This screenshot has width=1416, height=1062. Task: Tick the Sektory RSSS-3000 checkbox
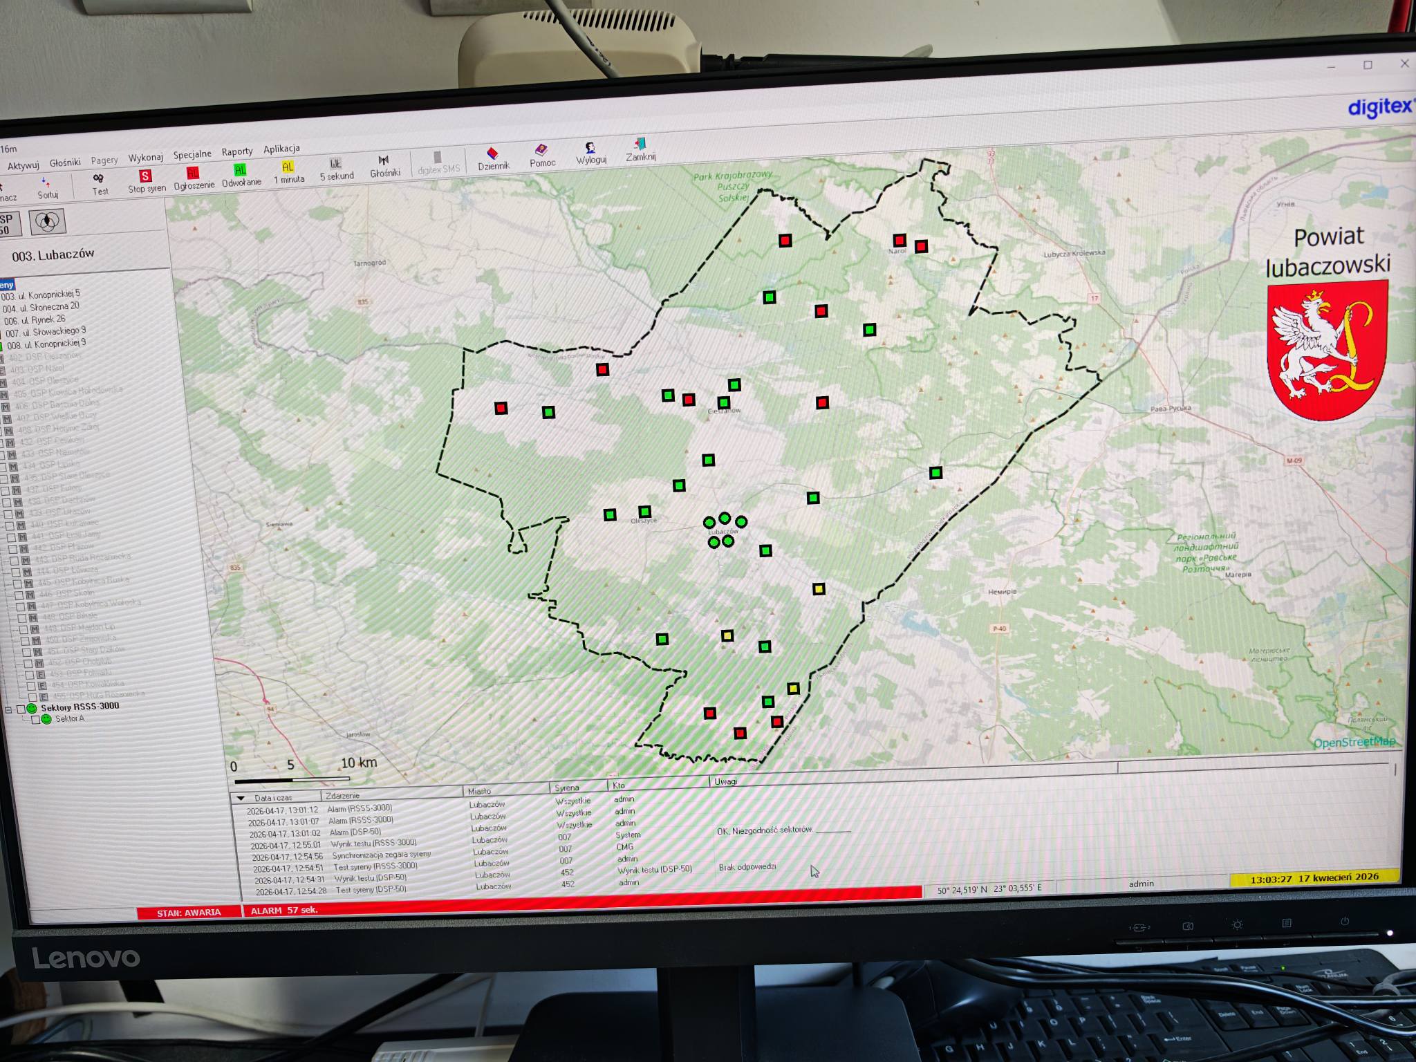pyautogui.click(x=21, y=709)
